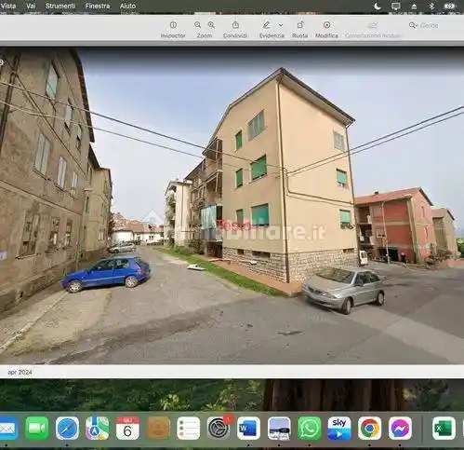
Task: Open Maps from the Dock
Action: click(98, 429)
